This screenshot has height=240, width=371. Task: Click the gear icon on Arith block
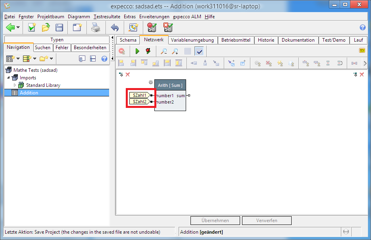pyautogui.click(x=151, y=83)
